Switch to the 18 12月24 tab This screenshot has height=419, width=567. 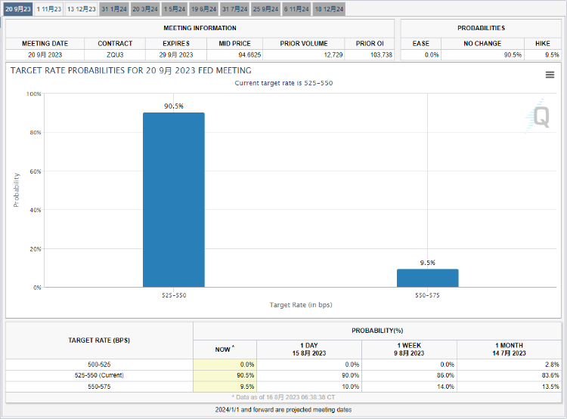[329, 9]
